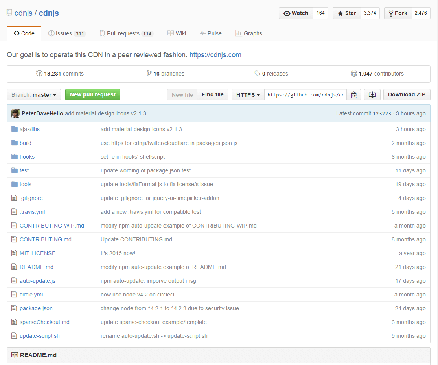Click the update-script.sh file icon

coord(14,335)
